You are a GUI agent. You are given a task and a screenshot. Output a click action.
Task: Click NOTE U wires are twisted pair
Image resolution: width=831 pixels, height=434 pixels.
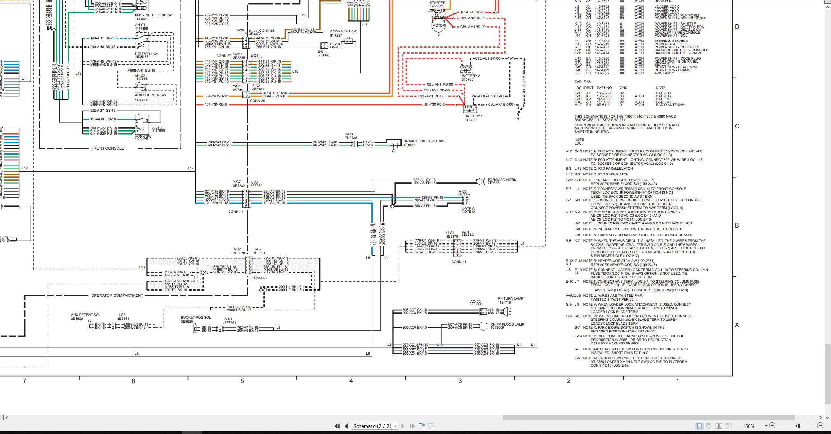pyautogui.click(x=613, y=297)
